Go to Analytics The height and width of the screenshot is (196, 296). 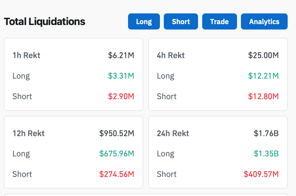tap(264, 22)
